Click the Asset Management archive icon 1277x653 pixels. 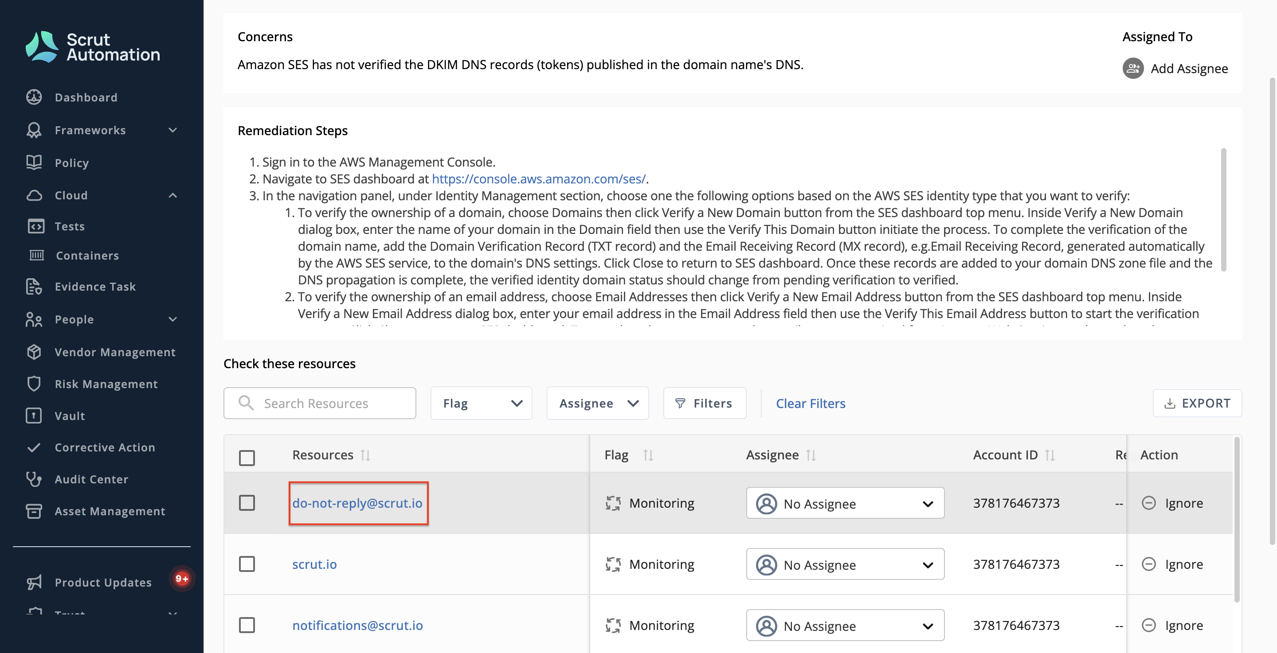pyautogui.click(x=34, y=511)
